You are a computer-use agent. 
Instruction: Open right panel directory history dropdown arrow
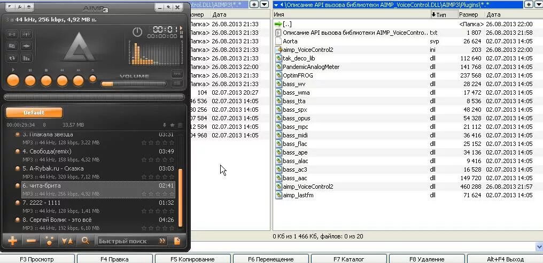click(539, 4)
